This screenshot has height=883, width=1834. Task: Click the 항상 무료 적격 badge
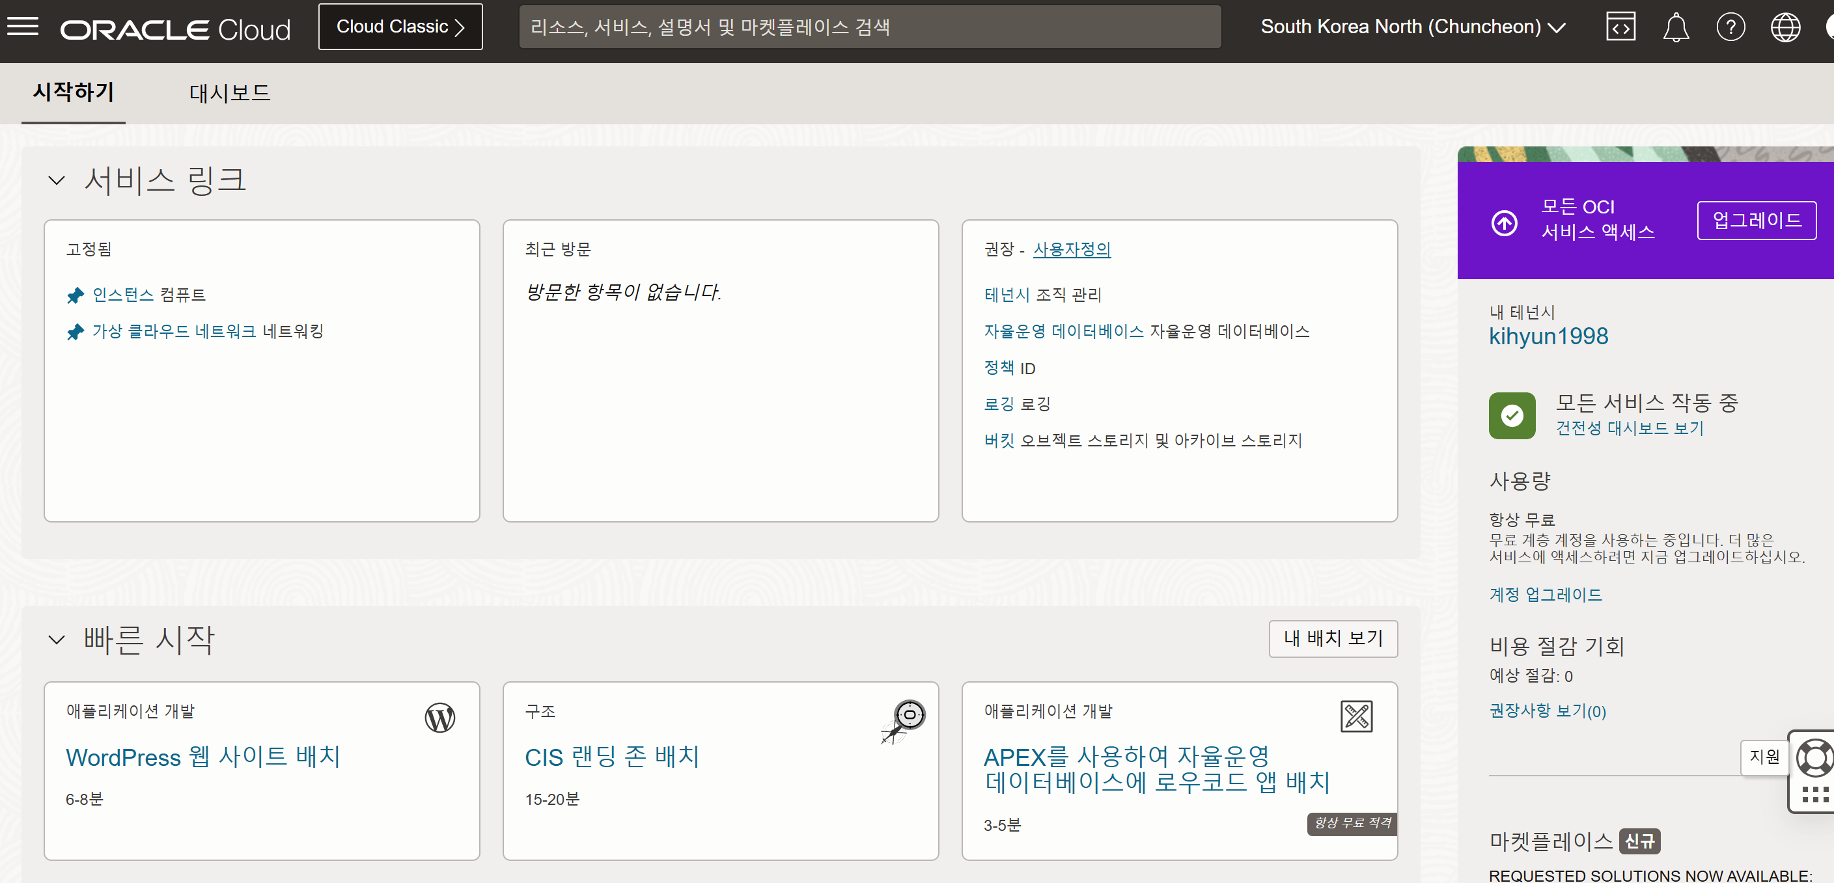(1352, 823)
